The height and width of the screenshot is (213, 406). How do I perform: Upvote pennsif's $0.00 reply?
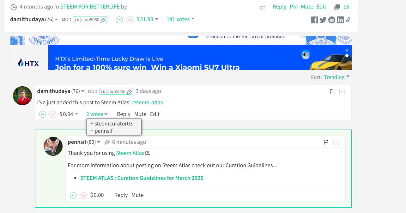tap(73, 195)
